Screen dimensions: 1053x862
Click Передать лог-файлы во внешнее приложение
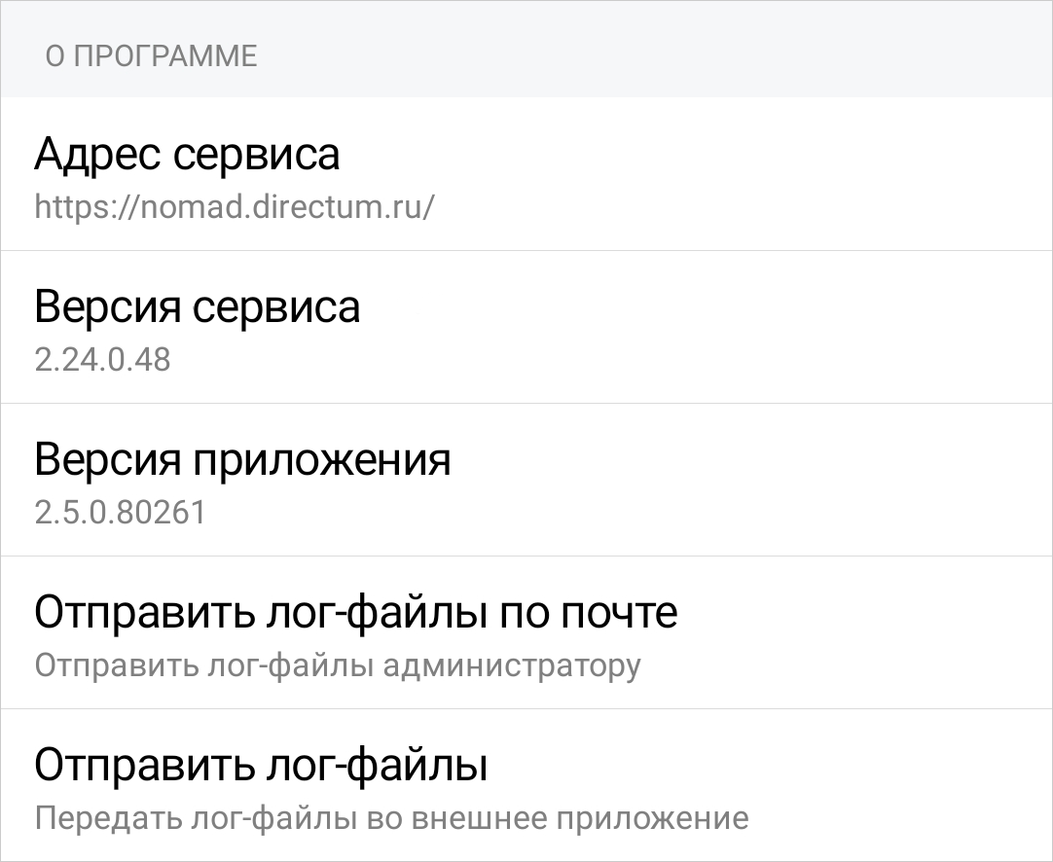[391, 817]
